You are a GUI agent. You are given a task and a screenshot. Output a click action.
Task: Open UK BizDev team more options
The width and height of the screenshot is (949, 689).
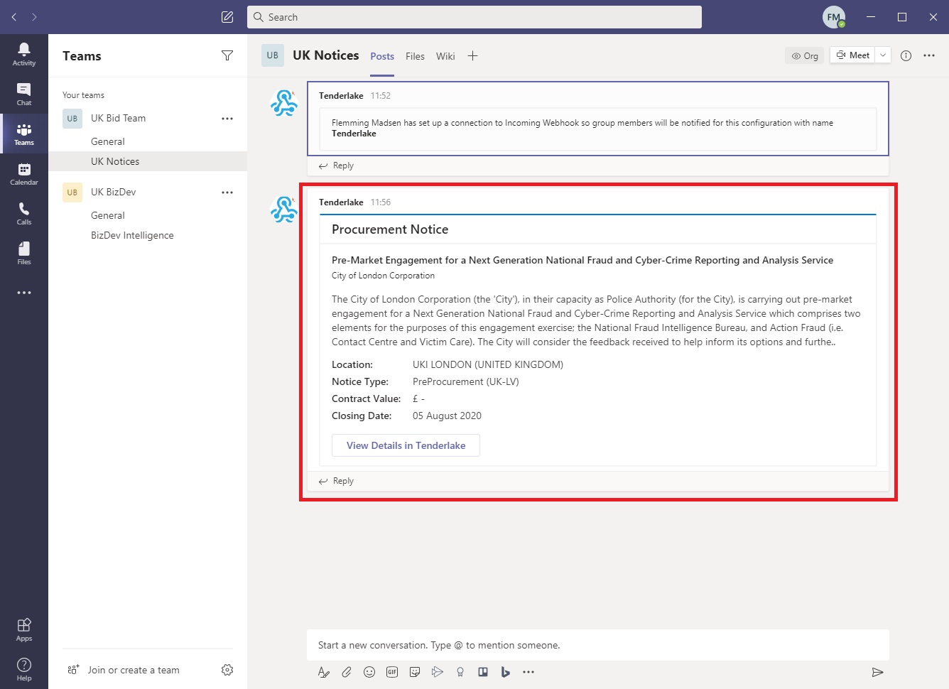[x=227, y=192]
